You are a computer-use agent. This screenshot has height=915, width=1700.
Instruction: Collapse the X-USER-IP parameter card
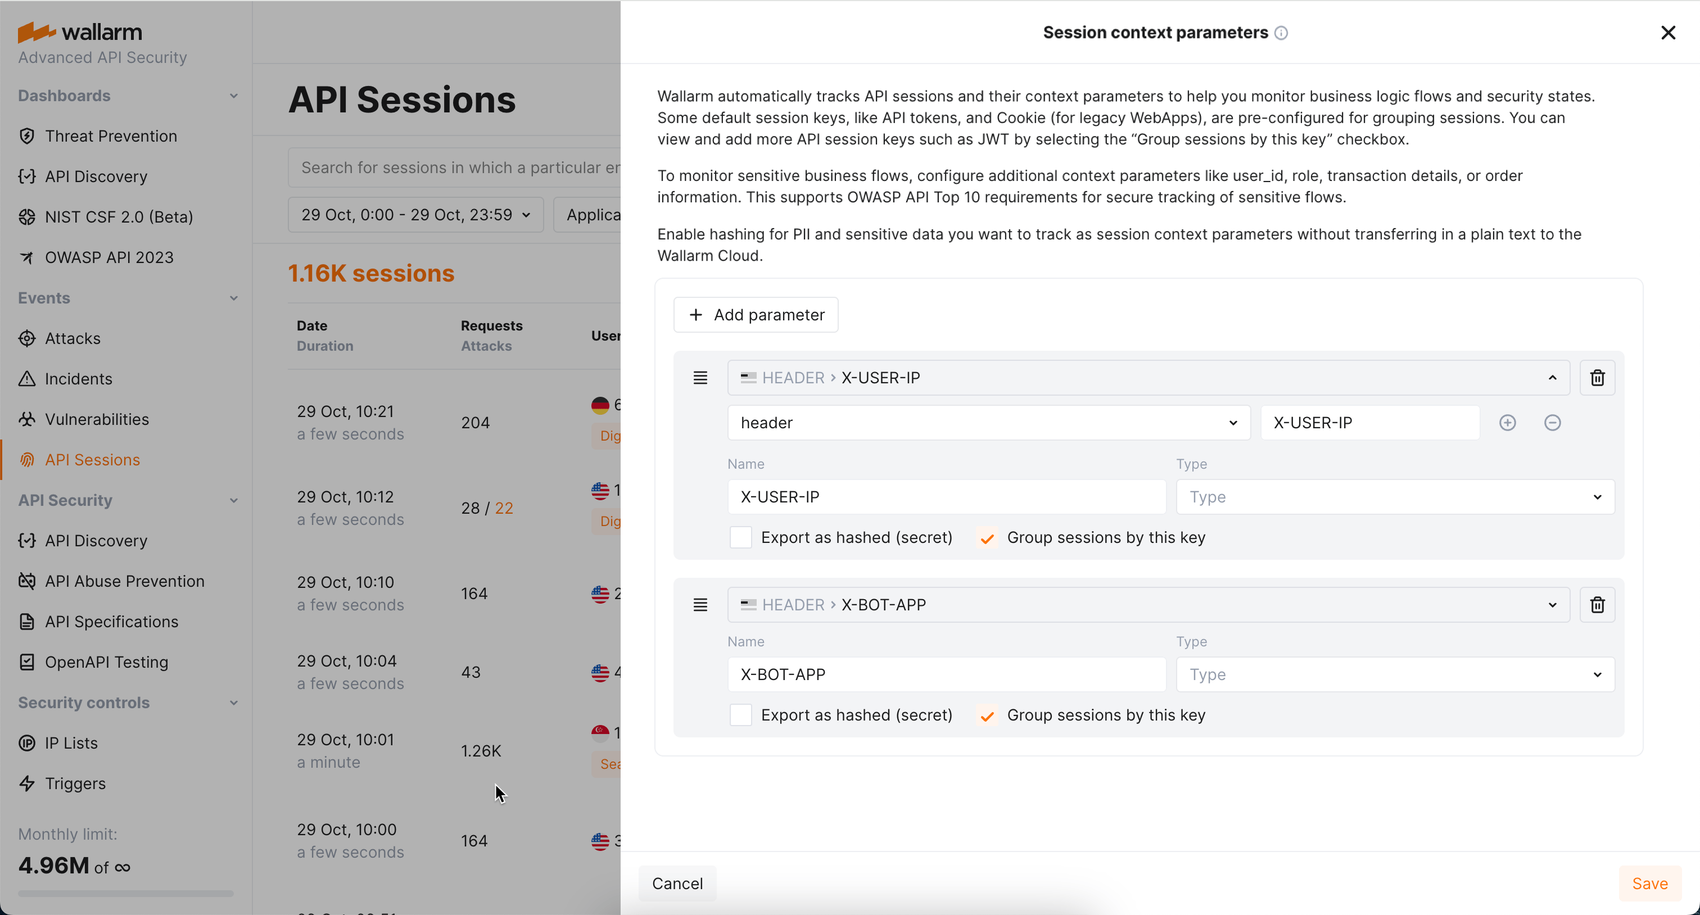click(1552, 377)
